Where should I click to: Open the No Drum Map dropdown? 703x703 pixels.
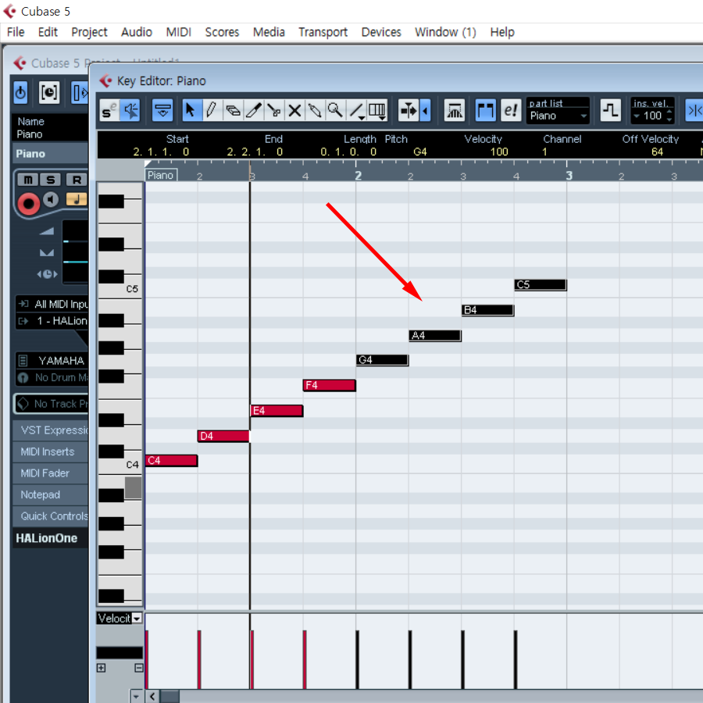[52, 377]
